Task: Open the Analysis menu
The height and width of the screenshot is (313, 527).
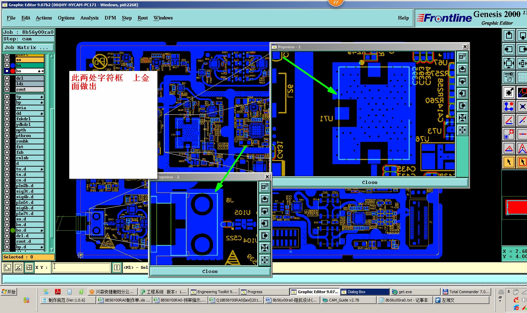Action: 89,18
